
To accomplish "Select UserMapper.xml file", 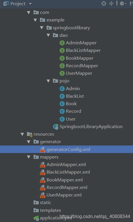I will (x=64, y=195).
